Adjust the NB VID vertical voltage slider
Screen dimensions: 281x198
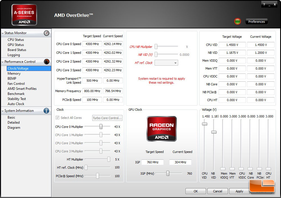pos(214,132)
